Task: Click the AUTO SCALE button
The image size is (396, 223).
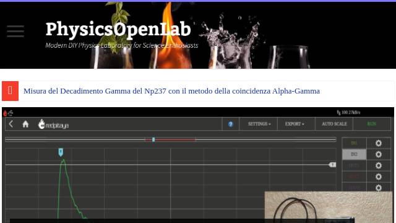Action: [334, 124]
